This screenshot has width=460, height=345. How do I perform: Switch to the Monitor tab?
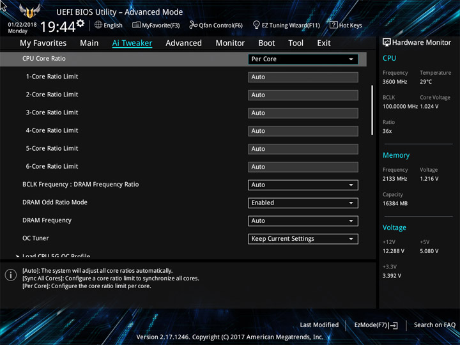click(x=230, y=43)
